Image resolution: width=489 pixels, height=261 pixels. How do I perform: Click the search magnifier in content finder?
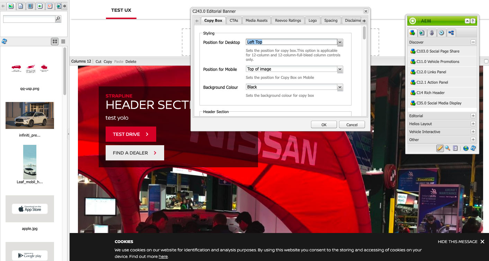pyautogui.click(x=58, y=19)
